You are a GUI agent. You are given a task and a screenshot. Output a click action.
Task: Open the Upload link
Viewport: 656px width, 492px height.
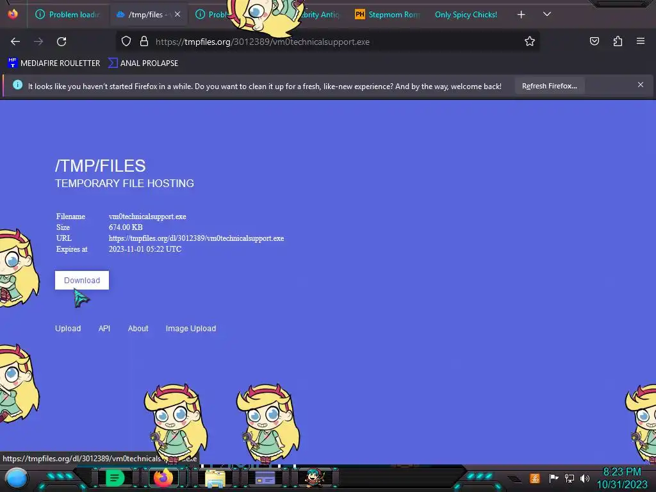pyautogui.click(x=68, y=329)
